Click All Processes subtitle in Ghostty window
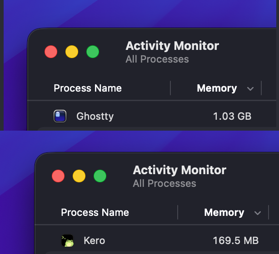Screen dimensions: 279x254 tap(157, 59)
